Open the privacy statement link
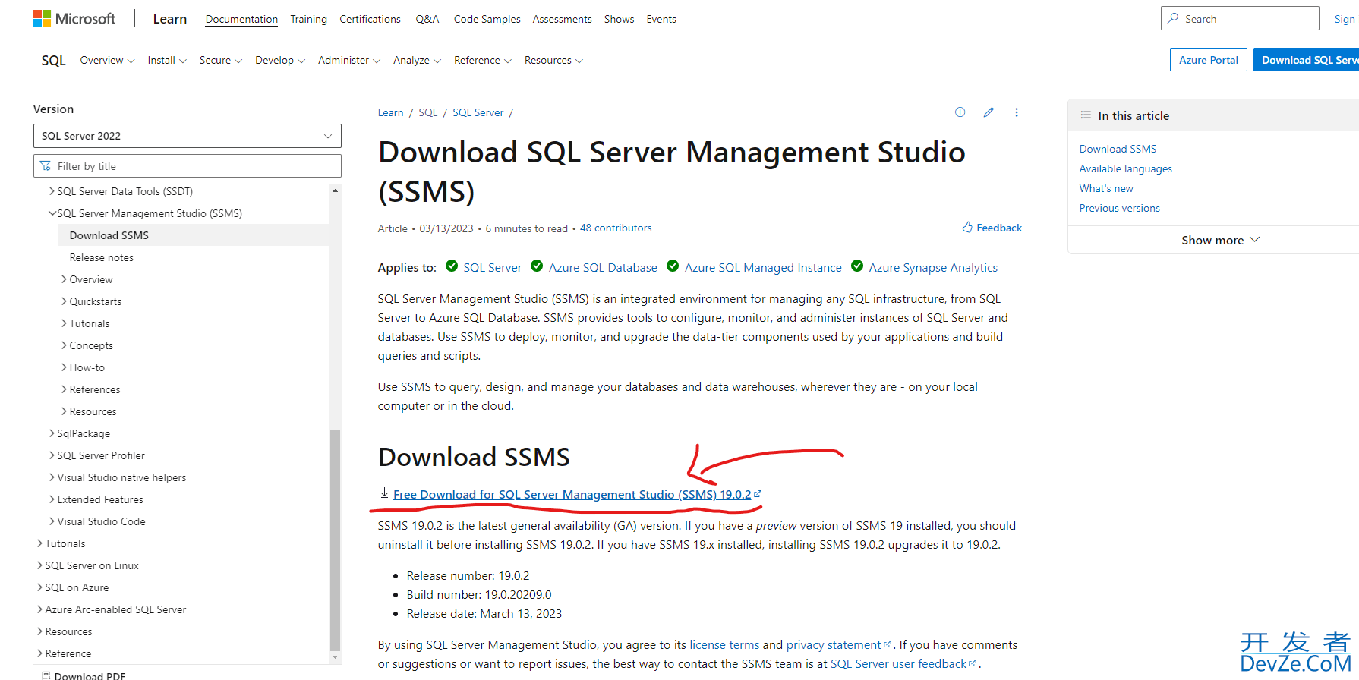1359x680 pixels. pos(834,644)
